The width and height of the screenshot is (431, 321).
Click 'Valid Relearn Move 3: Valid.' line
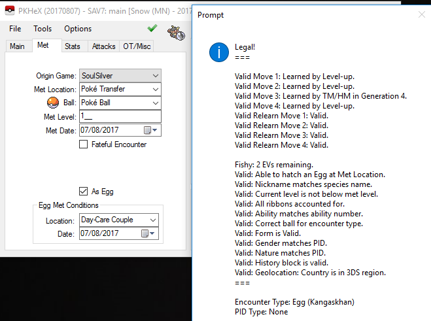tap(281, 135)
